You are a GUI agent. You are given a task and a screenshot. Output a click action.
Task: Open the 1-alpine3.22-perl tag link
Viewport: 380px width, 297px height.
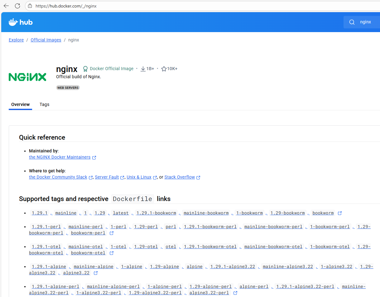[99, 293]
